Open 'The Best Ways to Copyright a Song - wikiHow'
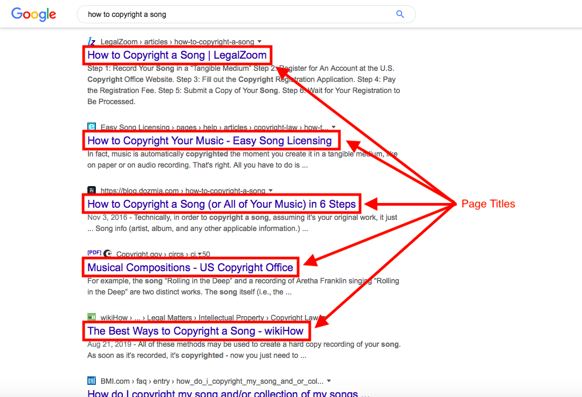Screen dimensions: 582x397 pyautogui.click(x=195, y=331)
